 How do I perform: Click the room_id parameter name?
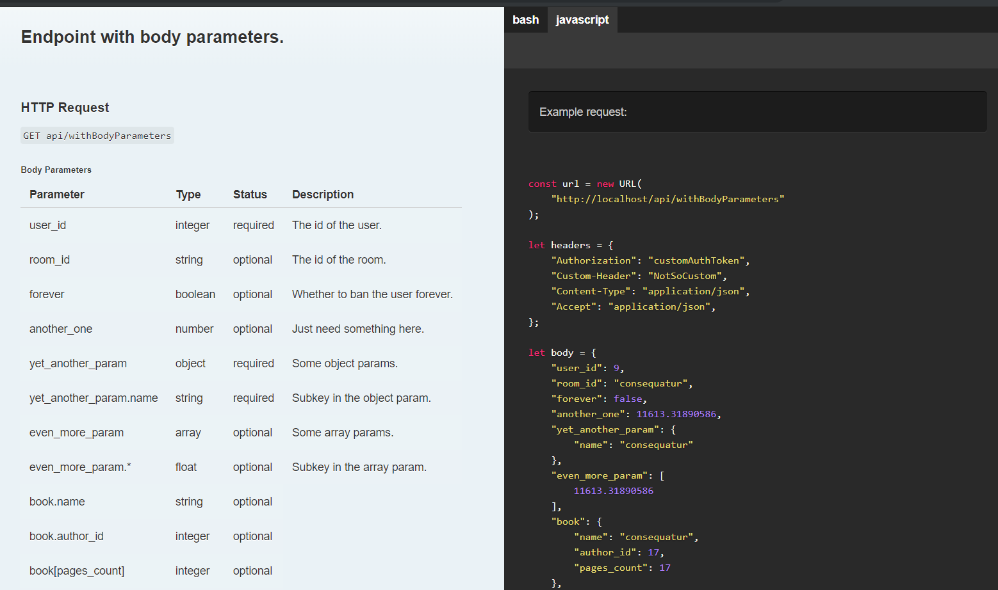coord(49,260)
